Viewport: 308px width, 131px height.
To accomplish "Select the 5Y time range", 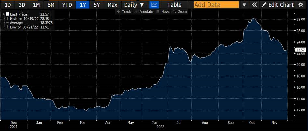I will pyautogui.click(x=97, y=5).
